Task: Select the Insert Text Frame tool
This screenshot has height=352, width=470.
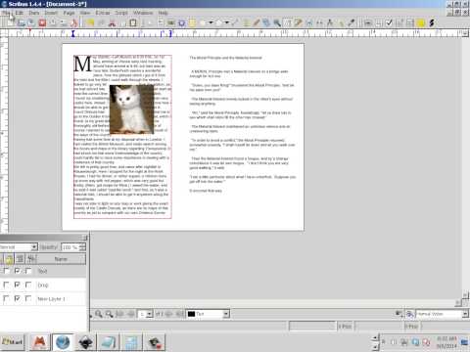Action: (161, 22)
